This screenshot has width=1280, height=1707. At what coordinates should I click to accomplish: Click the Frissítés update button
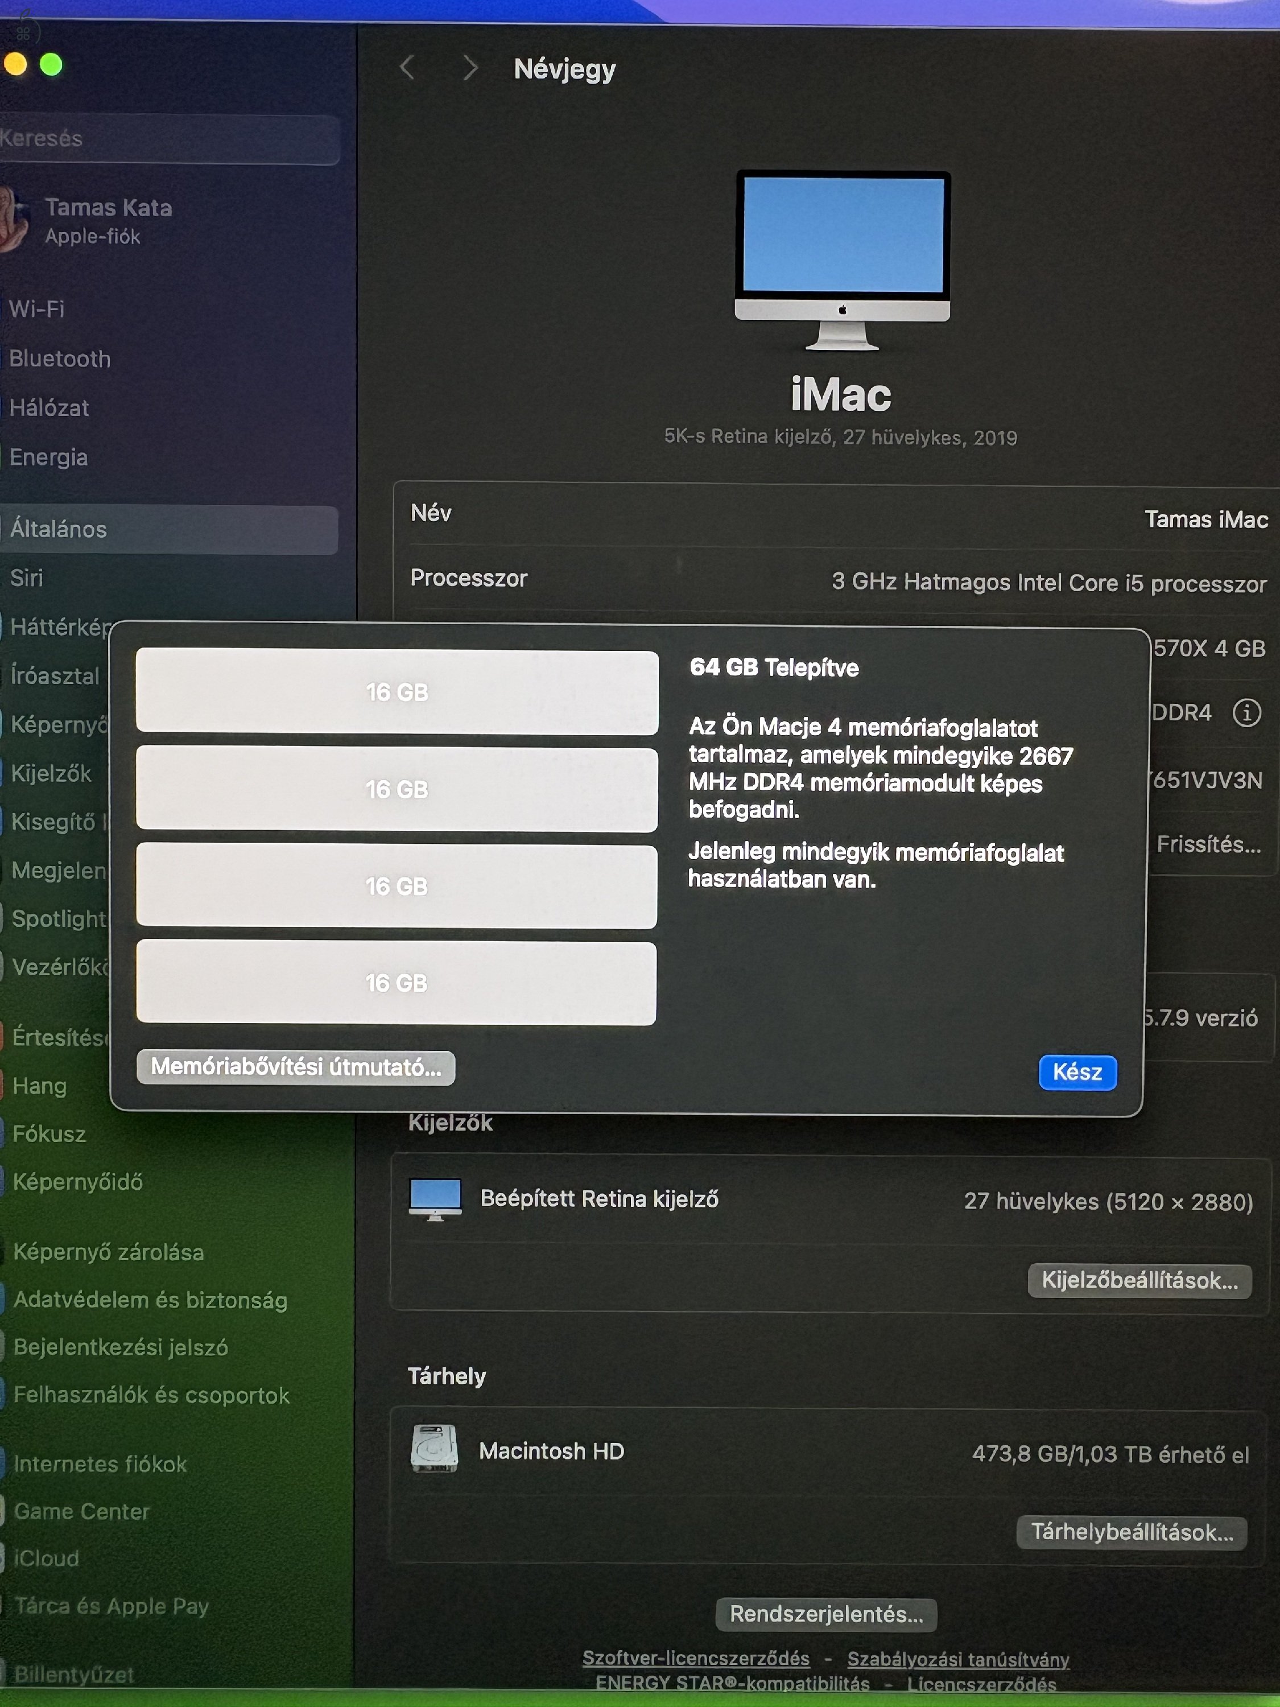coord(1208,844)
